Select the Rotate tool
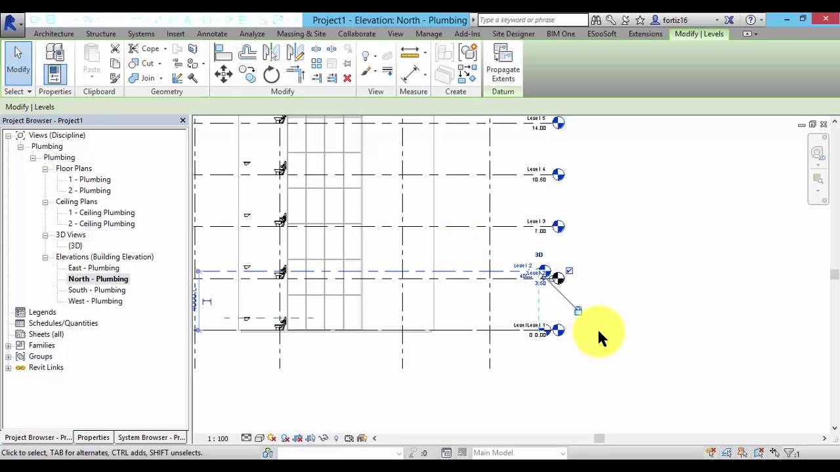 [x=272, y=74]
